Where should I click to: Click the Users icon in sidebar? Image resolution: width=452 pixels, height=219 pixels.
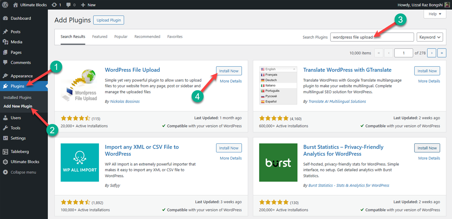(x=5, y=118)
